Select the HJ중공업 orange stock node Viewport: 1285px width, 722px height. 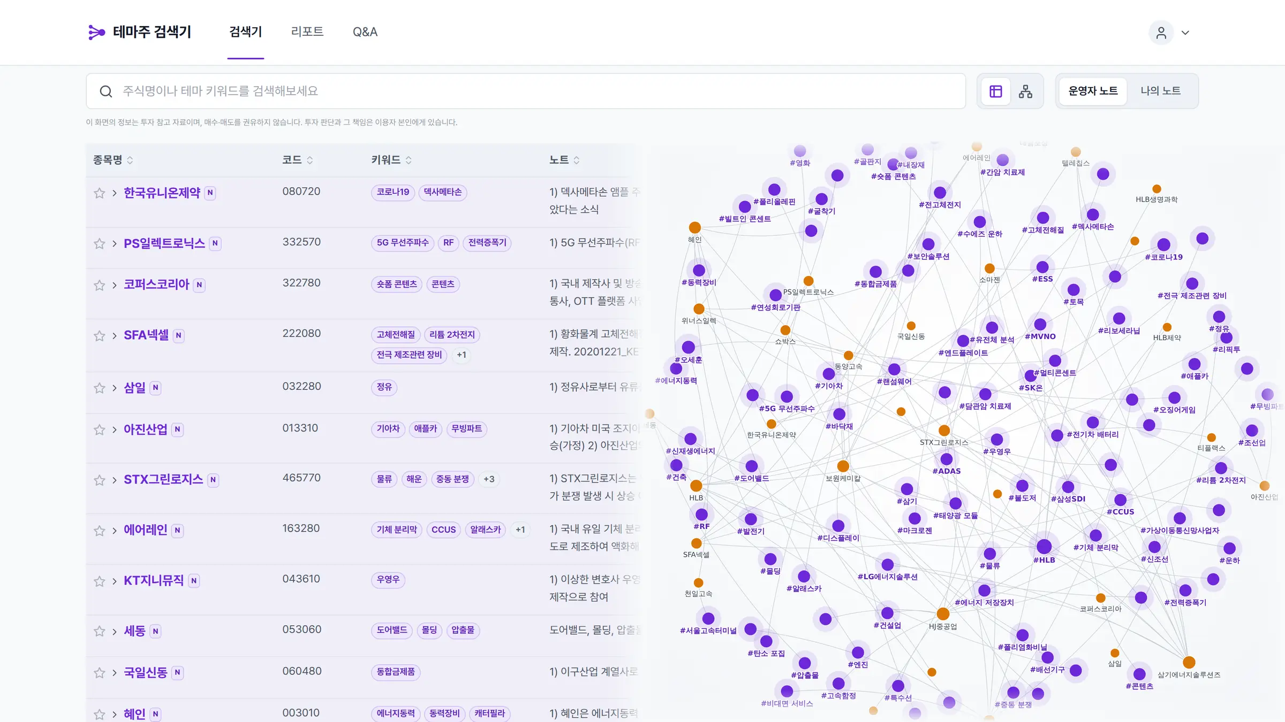pos(942,614)
